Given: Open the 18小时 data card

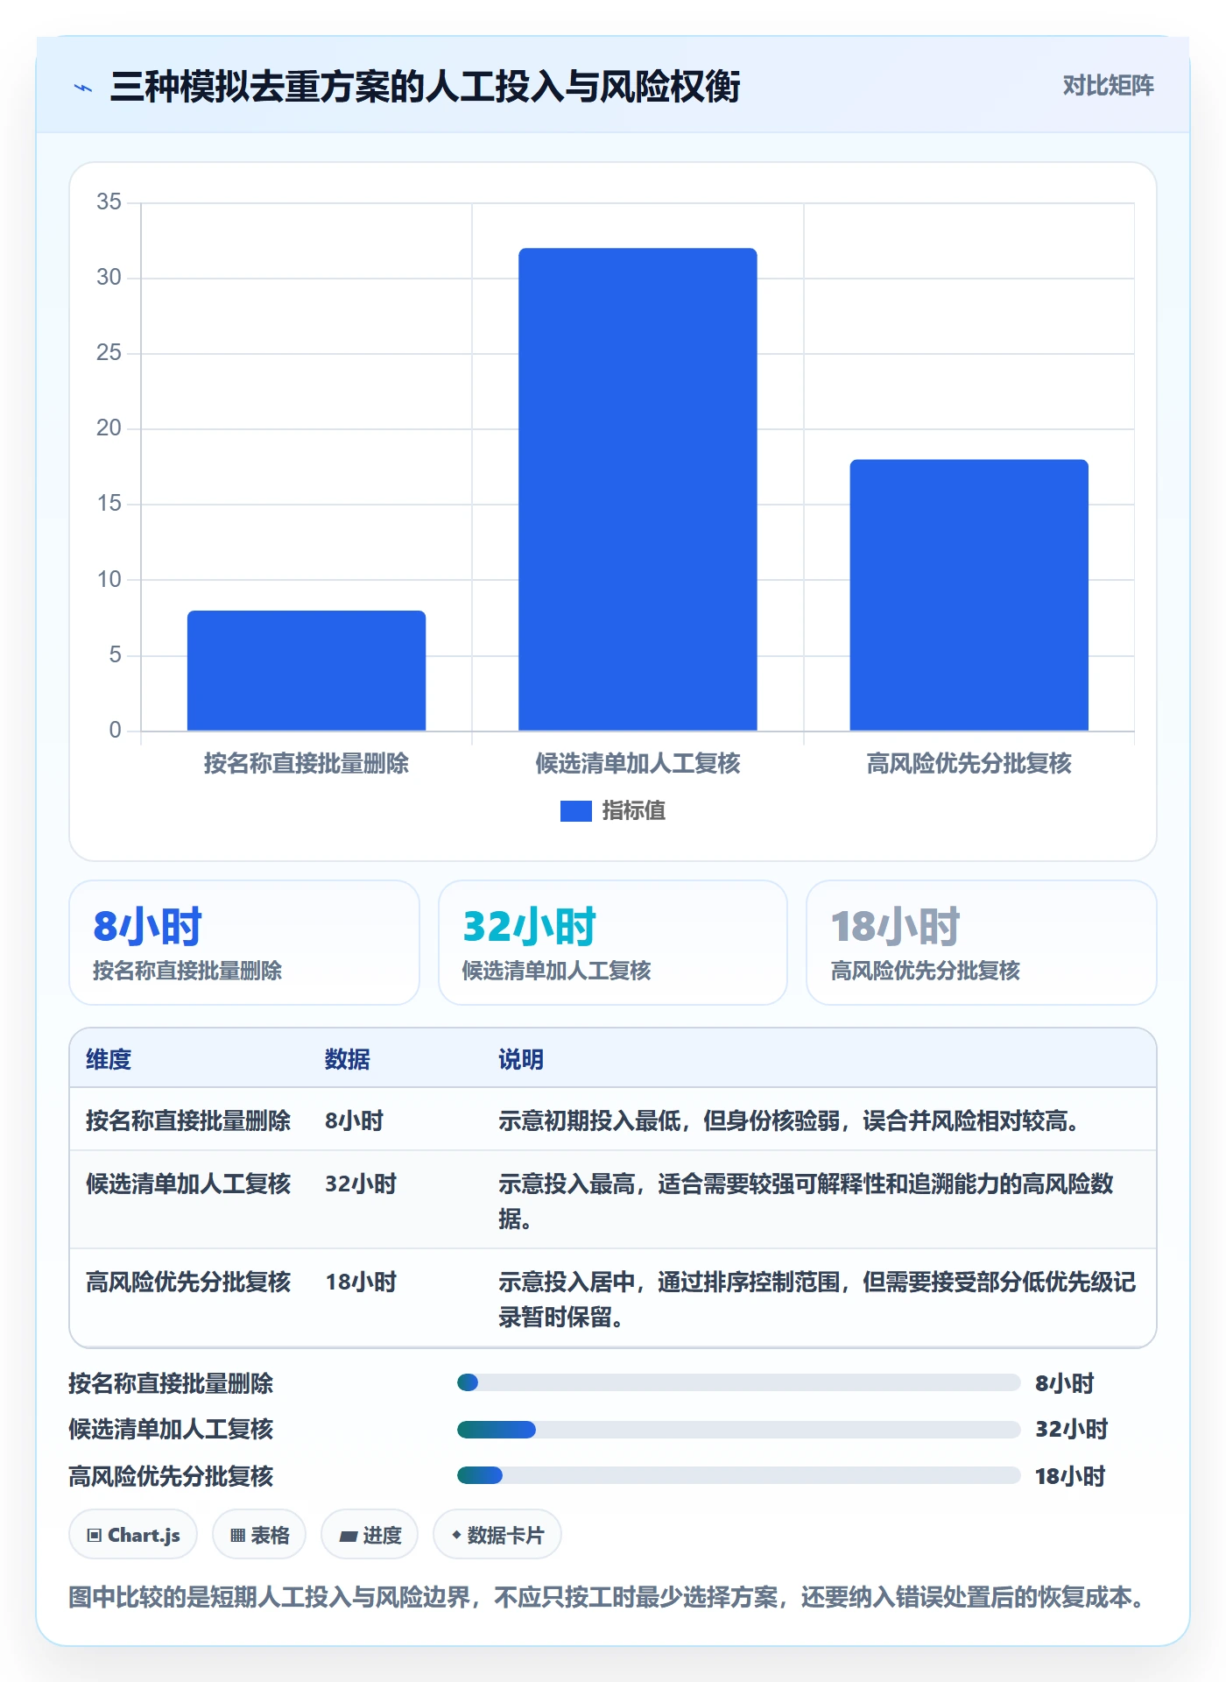Looking at the screenshot, I should point(982,943).
